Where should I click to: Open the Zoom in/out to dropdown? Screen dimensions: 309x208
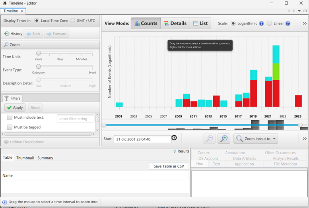click(256, 139)
